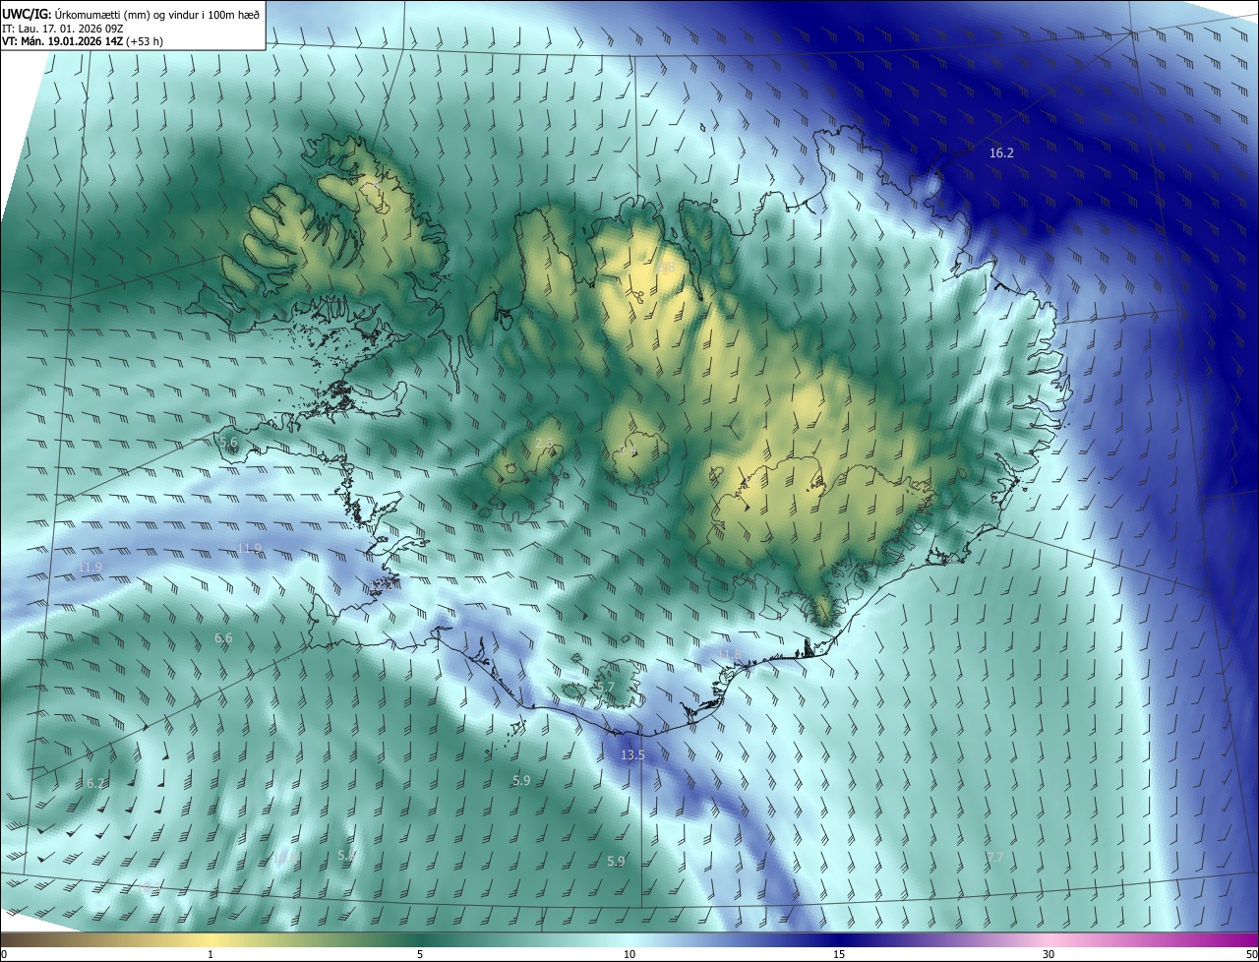Select the 50 tick on color scale
This screenshot has width=1259, height=962.
tap(1251, 954)
